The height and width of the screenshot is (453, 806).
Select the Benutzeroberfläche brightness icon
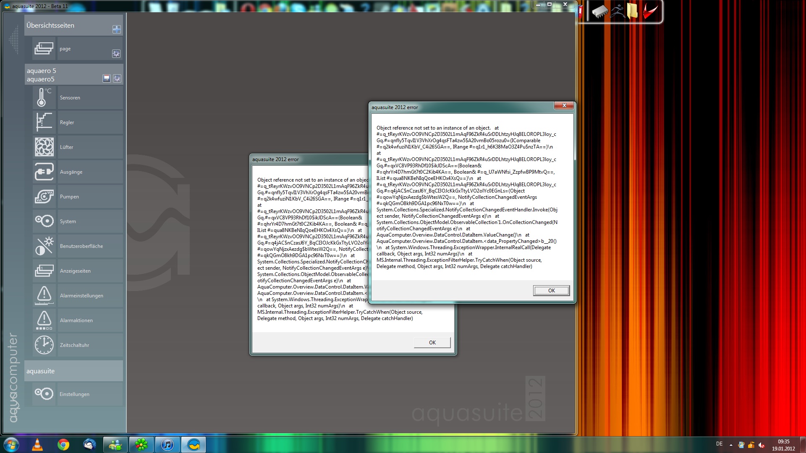click(x=44, y=246)
